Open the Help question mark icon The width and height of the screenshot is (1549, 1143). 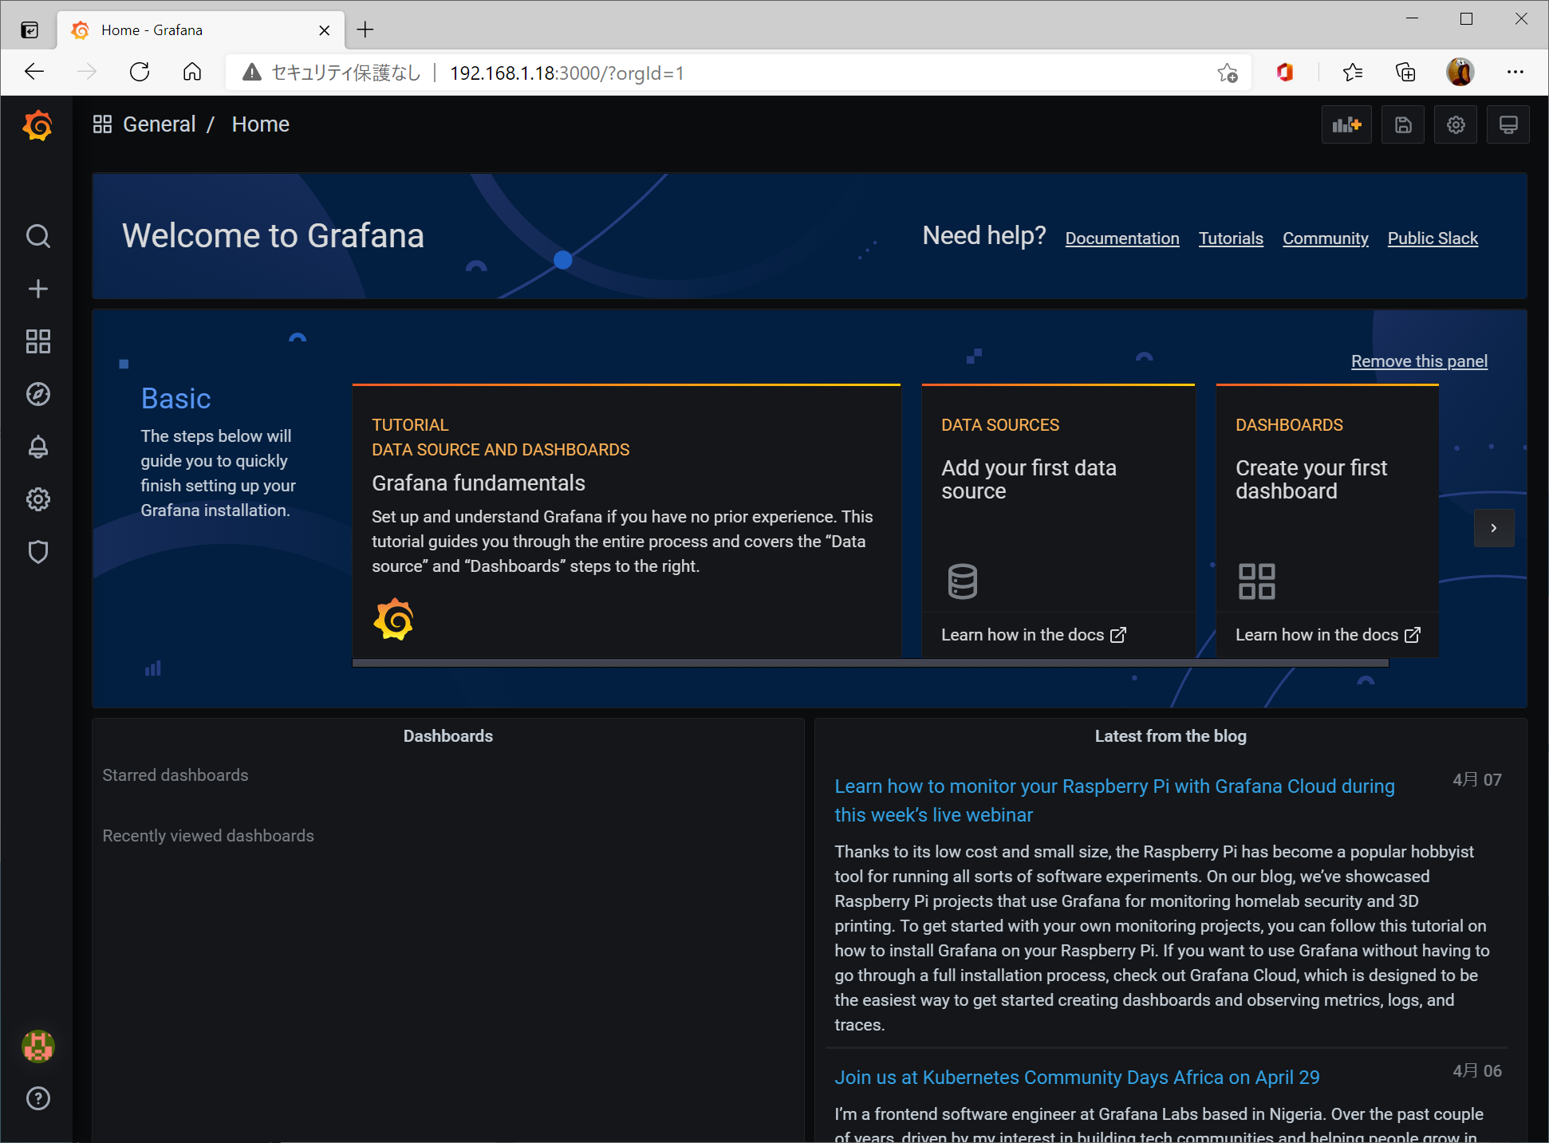pyautogui.click(x=37, y=1098)
